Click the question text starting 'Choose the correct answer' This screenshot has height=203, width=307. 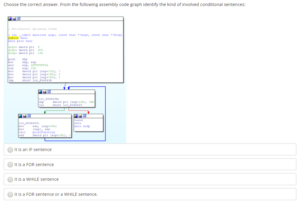click(x=124, y=5)
